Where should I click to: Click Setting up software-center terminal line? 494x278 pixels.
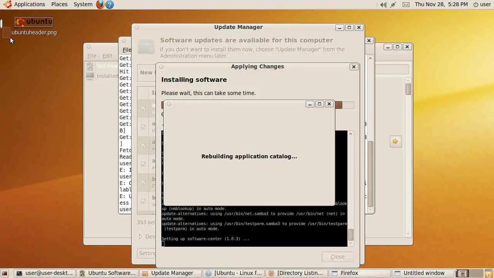click(205, 239)
